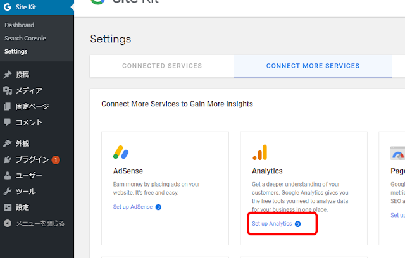Switch to the Connect More Services tab

point(313,66)
